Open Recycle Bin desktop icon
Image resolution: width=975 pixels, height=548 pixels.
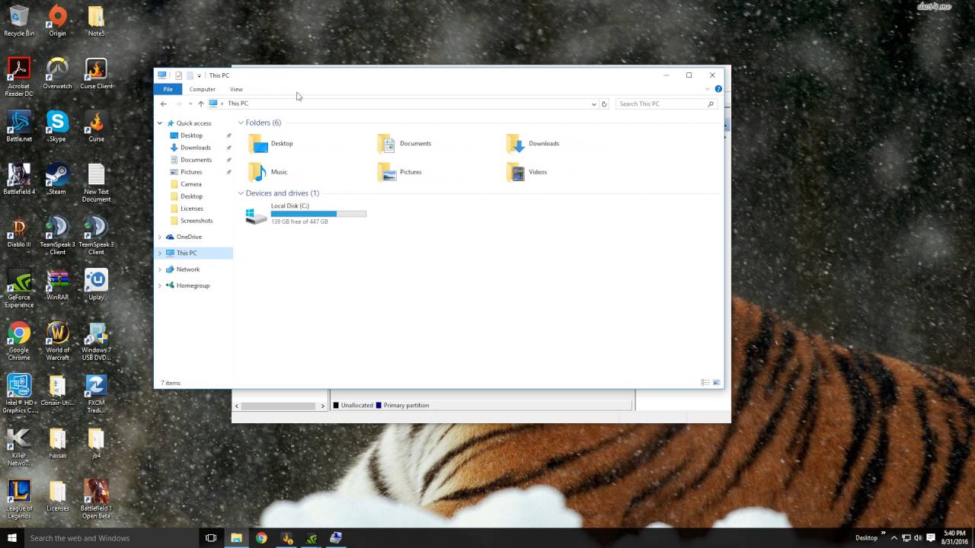(x=19, y=21)
